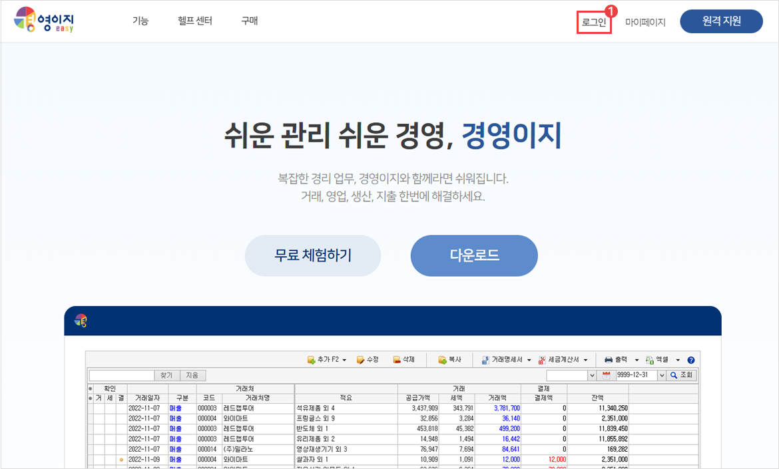Open the 구매 menu

point(250,21)
